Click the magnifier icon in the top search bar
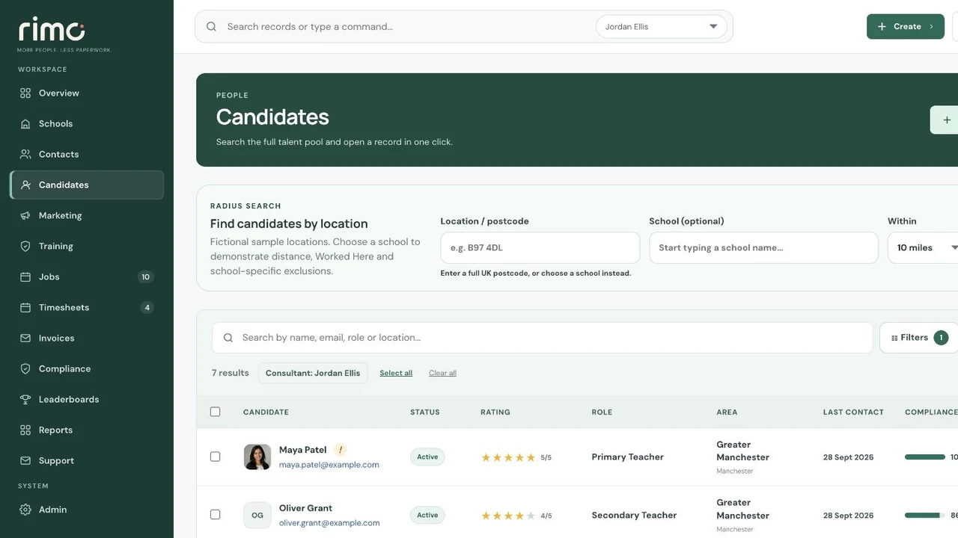This screenshot has height=538, width=958. click(x=212, y=27)
